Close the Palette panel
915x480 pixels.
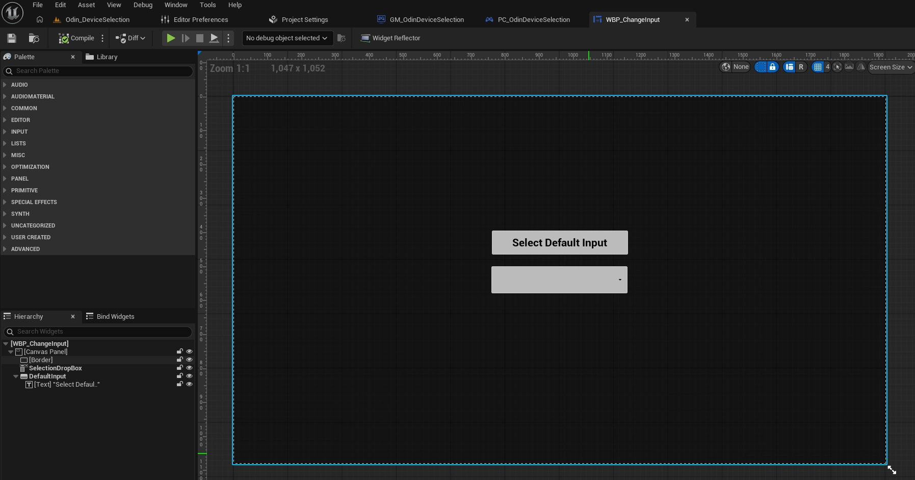tap(73, 57)
